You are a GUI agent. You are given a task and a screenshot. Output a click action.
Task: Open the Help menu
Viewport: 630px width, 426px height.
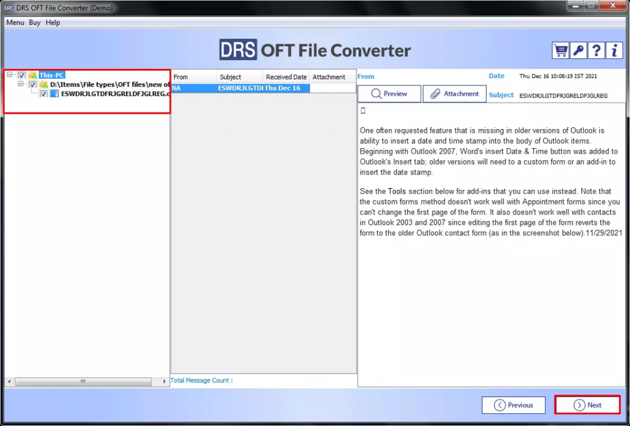point(53,22)
